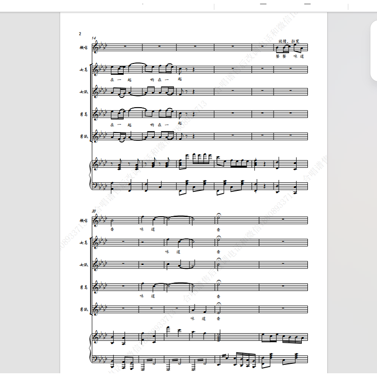Click the 味道 lyric under the bass voice staff
The image size is (377, 377).
[x=198, y=319]
